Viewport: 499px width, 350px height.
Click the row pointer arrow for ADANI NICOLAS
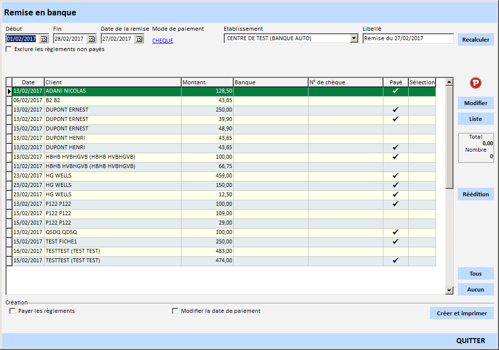click(9, 91)
